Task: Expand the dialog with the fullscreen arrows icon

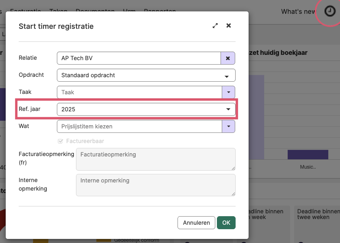Action: 215,26
